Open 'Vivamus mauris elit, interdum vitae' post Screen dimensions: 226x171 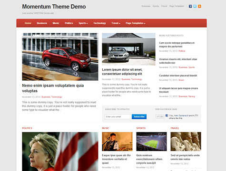click(178, 61)
